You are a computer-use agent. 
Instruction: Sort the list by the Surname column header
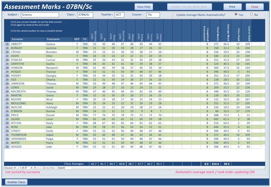click(27, 39)
